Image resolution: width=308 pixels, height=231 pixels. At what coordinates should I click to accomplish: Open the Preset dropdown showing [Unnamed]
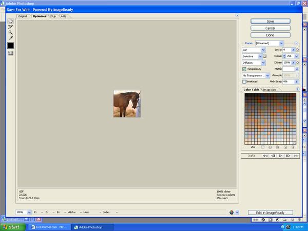pyautogui.click(x=269, y=43)
